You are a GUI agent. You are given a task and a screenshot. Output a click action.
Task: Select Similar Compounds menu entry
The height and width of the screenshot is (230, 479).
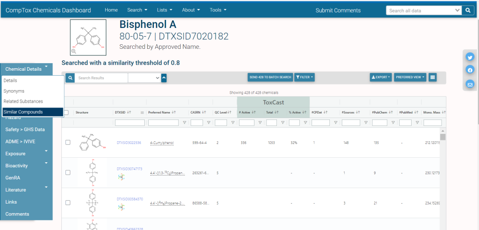(x=33, y=112)
